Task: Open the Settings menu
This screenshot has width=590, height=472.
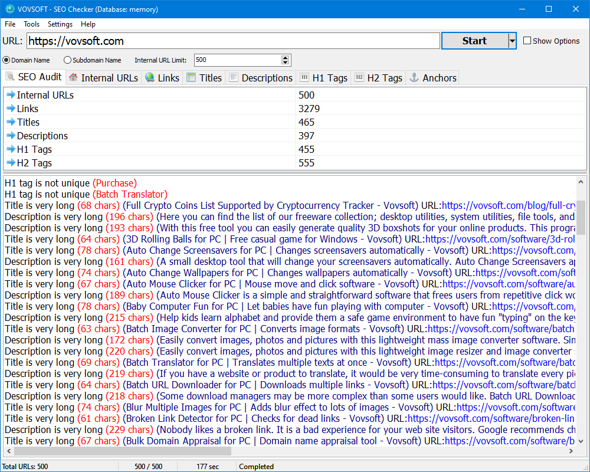Action: coord(60,24)
